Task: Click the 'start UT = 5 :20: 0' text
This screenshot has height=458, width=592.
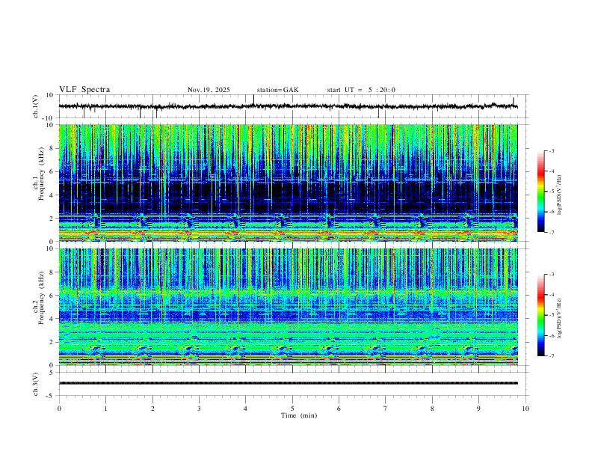Action: pos(361,90)
